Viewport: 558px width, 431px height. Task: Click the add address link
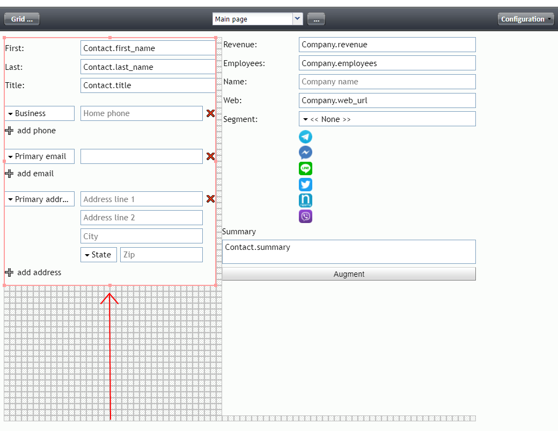[x=39, y=272]
